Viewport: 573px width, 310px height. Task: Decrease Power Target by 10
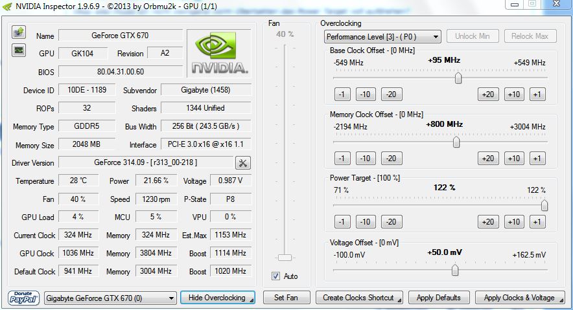tap(366, 222)
